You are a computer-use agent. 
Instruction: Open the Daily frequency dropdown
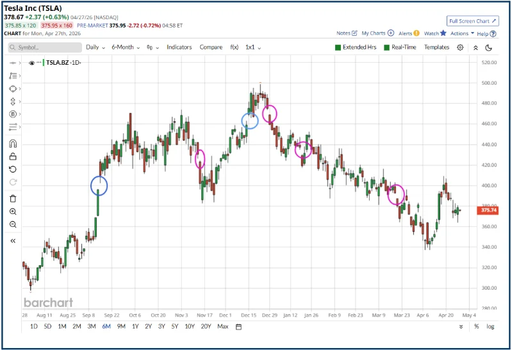point(95,47)
